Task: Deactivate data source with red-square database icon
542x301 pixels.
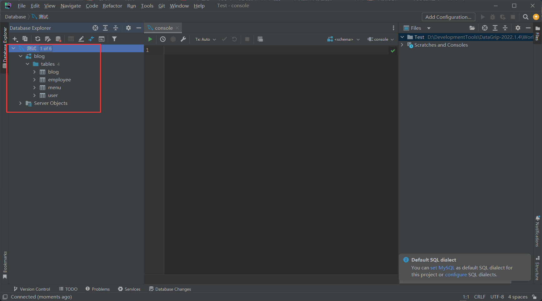Action: (x=58, y=39)
